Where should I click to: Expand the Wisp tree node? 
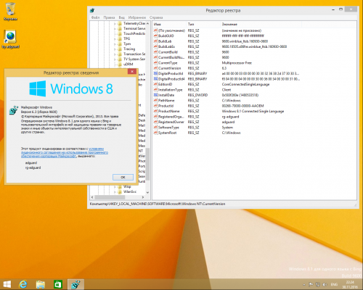pyautogui.click(x=115, y=186)
